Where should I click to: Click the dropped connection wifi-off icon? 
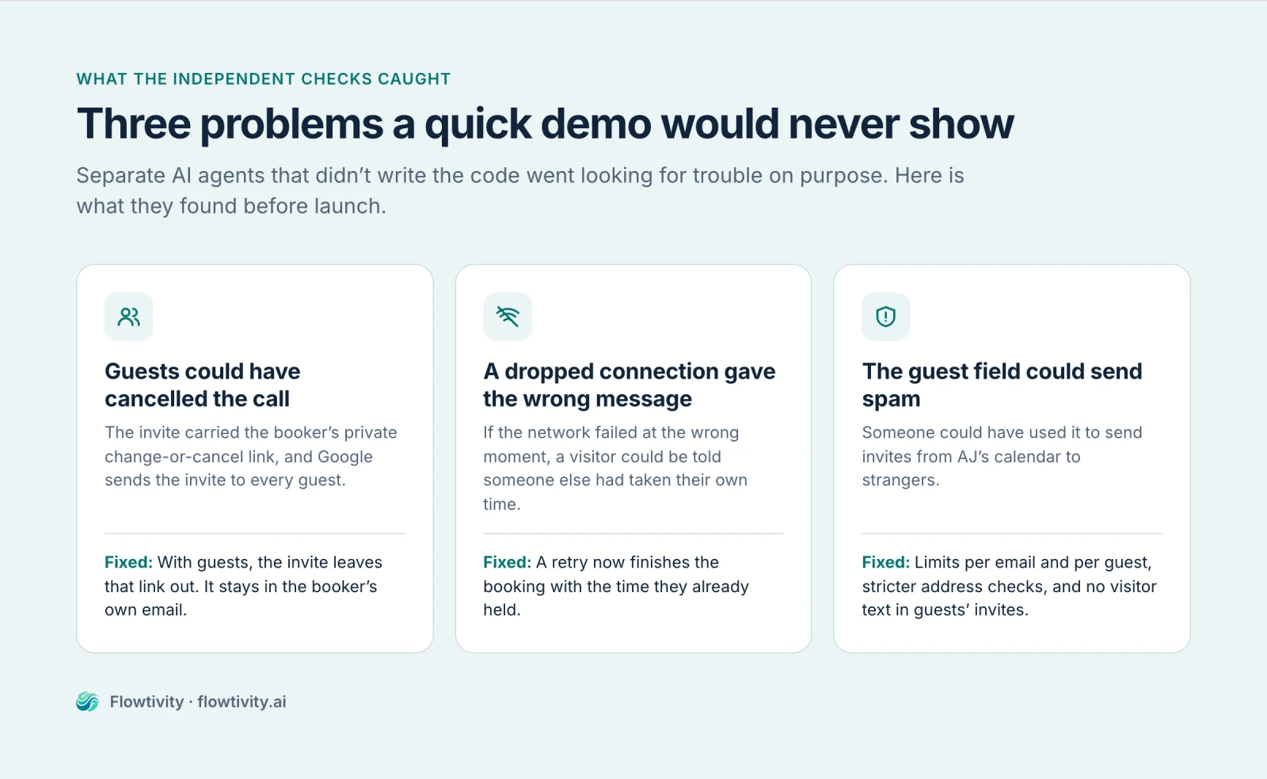coord(508,317)
